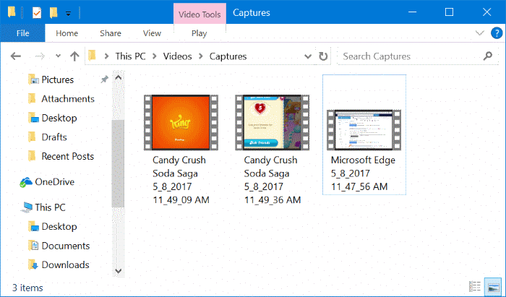The height and width of the screenshot is (297, 506).
Task: Click the Properties quick access icon
Action: click(37, 13)
